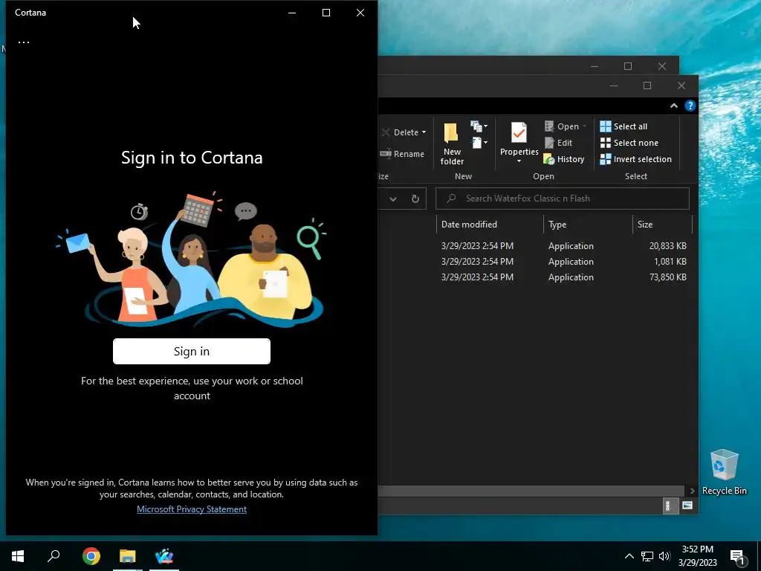Open taskbar search magnifier
The height and width of the screenshot is (571, 761).
pos(54,556)
